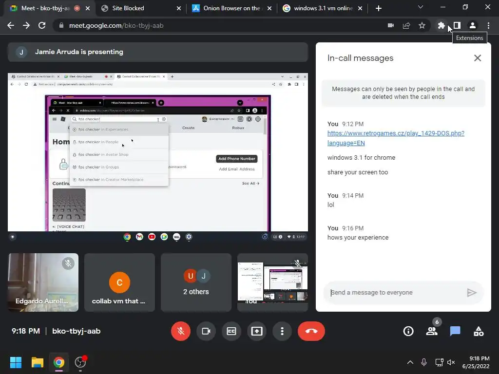Open the Windows Start menu
This screenshot has height=374, width=499.
(x=16, y=362)
